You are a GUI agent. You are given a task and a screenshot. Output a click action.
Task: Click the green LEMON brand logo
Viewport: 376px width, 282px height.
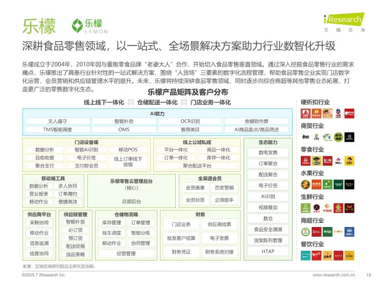86,26
